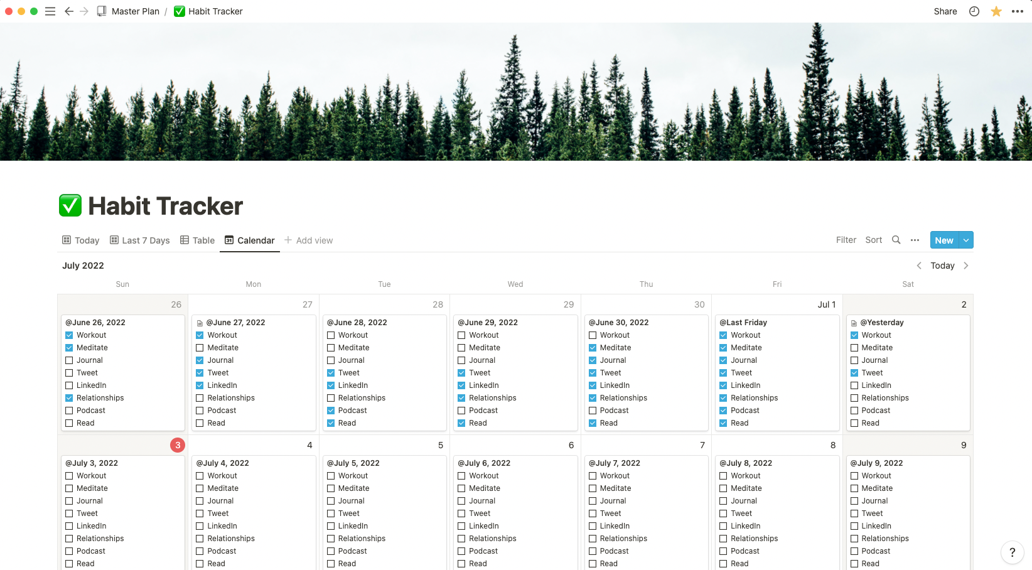Uncheck Tweet on Yesterday card
The height and width of the screenshot is (570, 1032).
click(x=854, y=373)
